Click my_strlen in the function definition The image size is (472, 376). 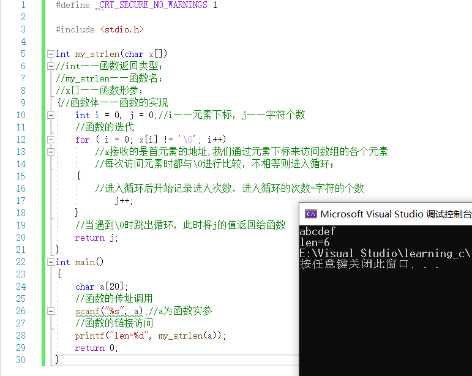pyautogui.click(x=97, y=54)
